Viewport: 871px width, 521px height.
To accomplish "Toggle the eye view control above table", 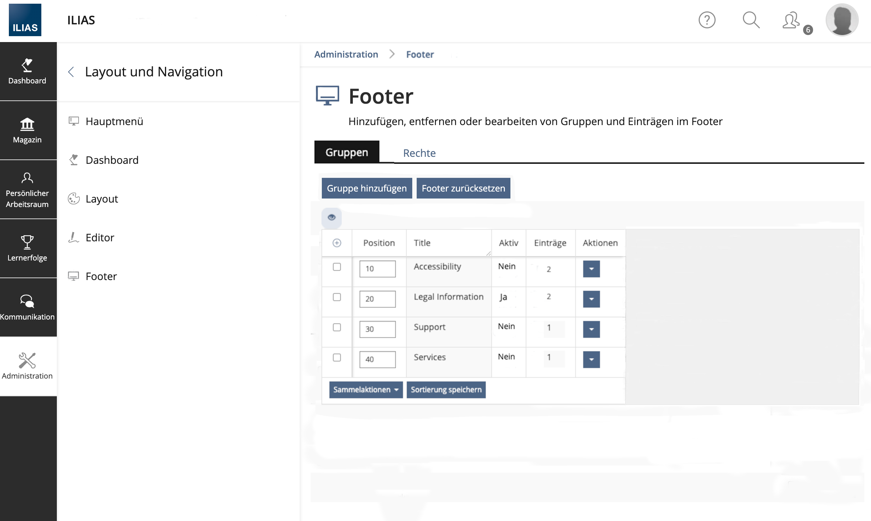I will (331, 217).
